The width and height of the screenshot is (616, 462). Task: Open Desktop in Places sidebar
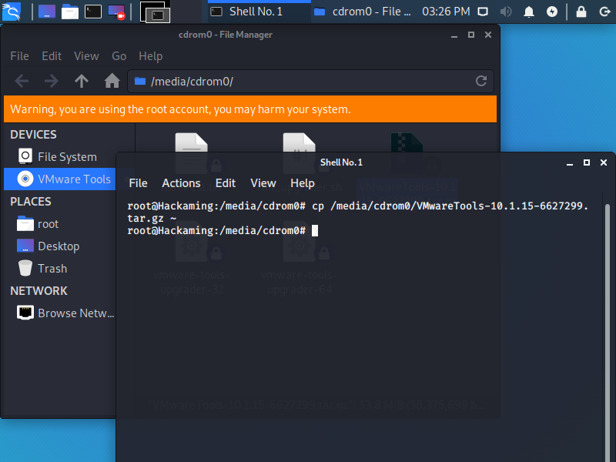60,246
